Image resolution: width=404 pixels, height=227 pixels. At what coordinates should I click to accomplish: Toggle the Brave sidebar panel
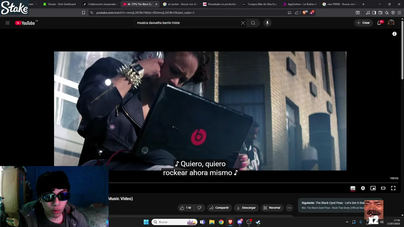tap(374, 13)
